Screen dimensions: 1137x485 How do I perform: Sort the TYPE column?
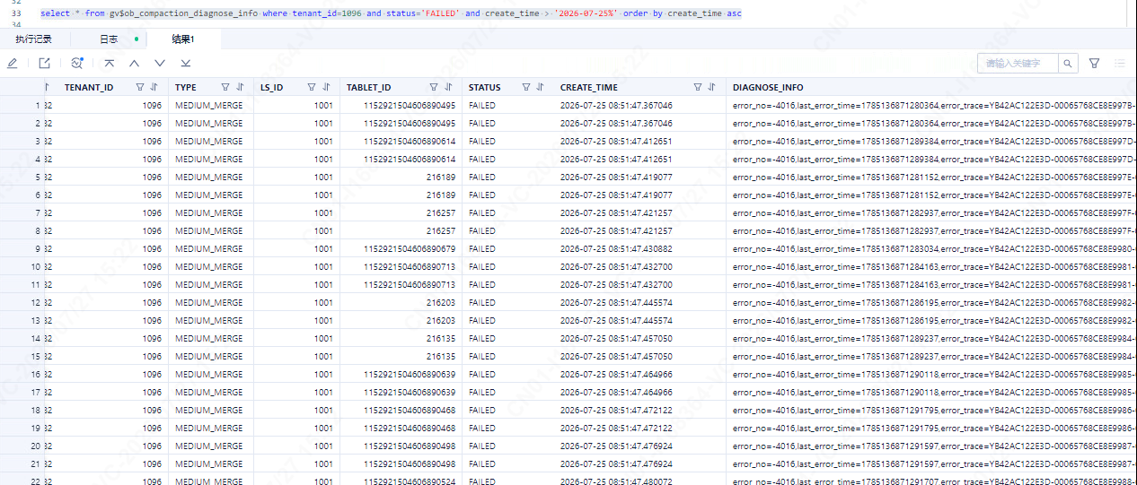(x=240, y=88)
